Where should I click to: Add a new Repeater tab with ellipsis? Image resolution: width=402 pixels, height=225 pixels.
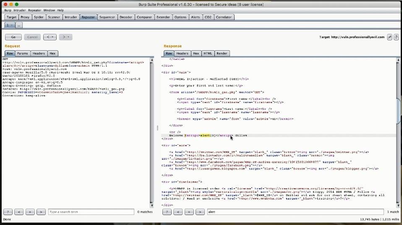(19, 25)
